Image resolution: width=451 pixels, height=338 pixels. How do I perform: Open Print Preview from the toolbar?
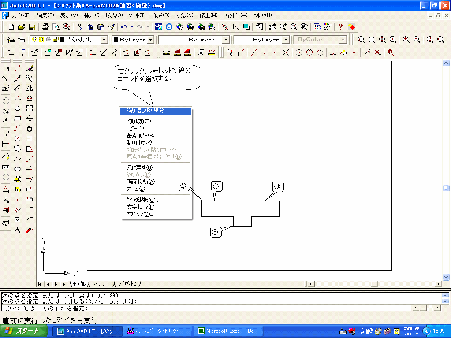[56, 27]
